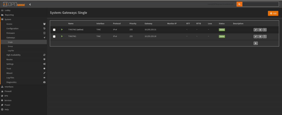Focus the top search input field
The width and height of the screenshot is (282, 115).
tap(260, 4)
